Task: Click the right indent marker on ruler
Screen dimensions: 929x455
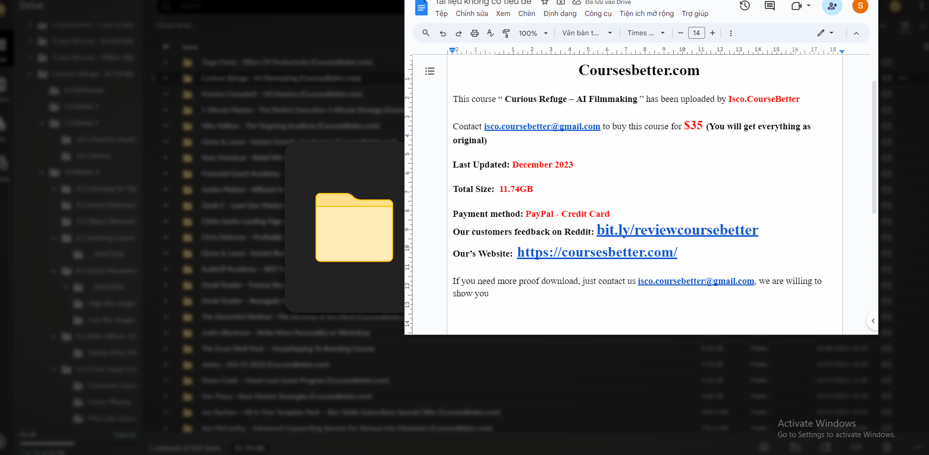Action: pyautogui.click(x=842, y=51)
